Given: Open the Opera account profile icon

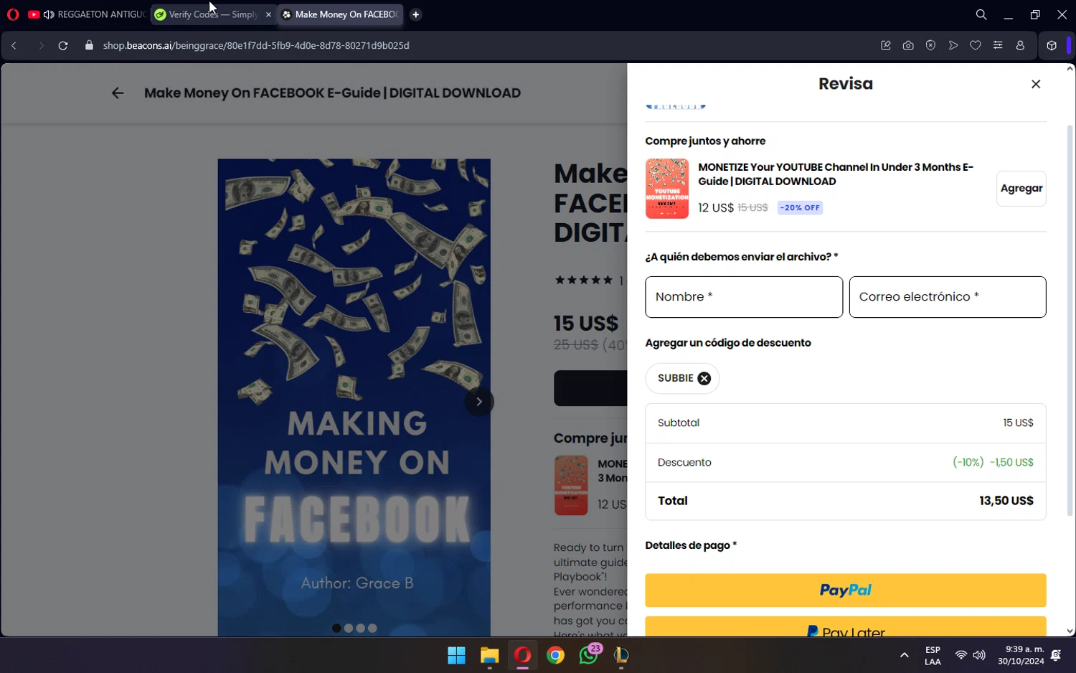Looking at the screenshot, I should click(x=1020, y=45).
